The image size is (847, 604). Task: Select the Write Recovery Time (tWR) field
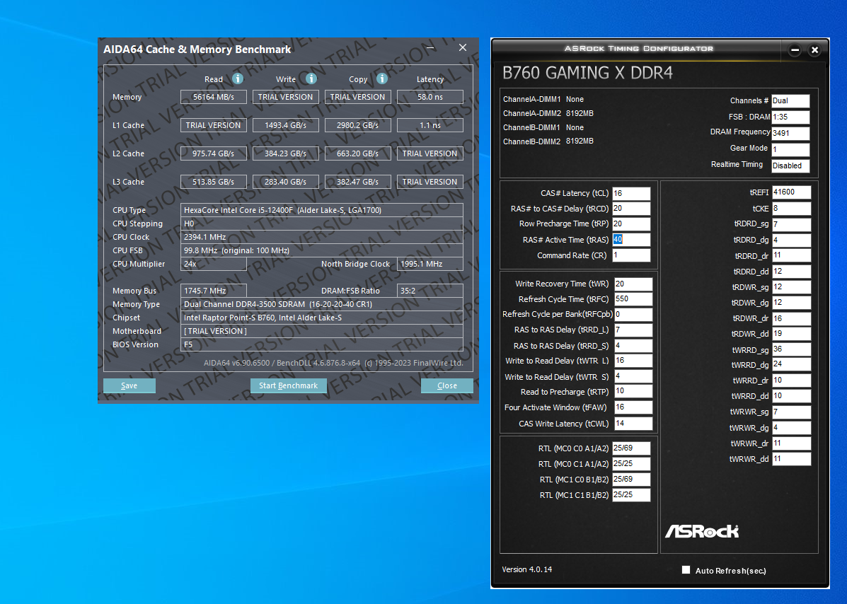coord(633,284)
